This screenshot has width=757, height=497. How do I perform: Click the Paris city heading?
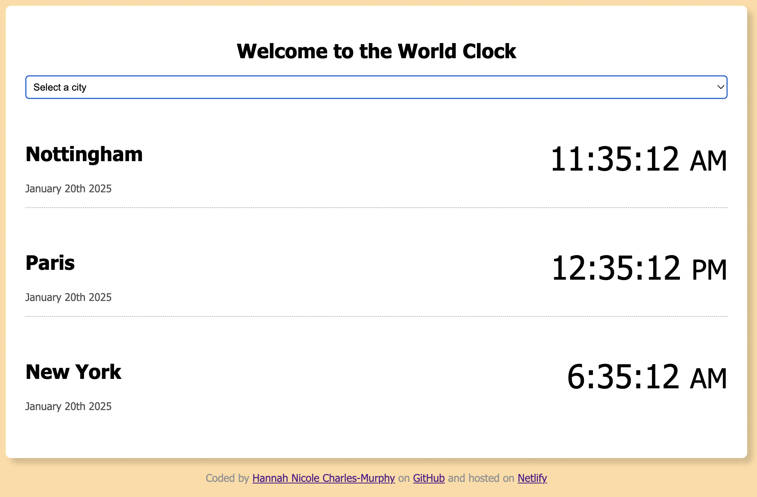coord(50,263)
